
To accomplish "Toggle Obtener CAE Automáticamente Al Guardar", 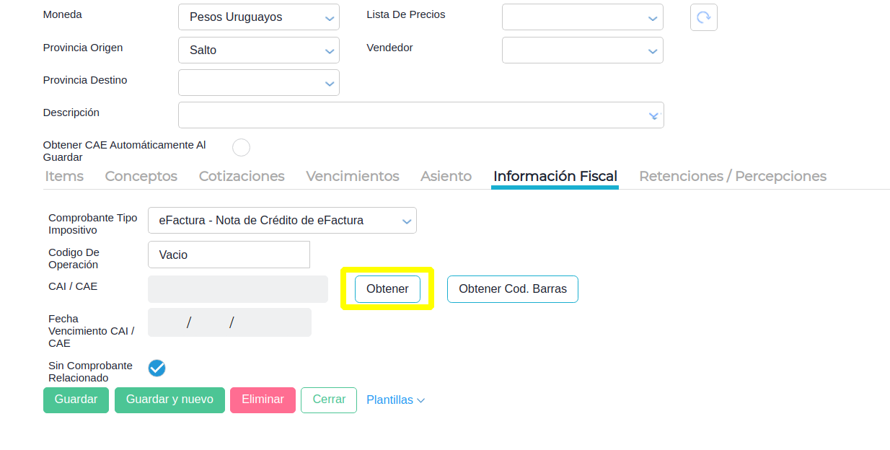I will point(241,148).
